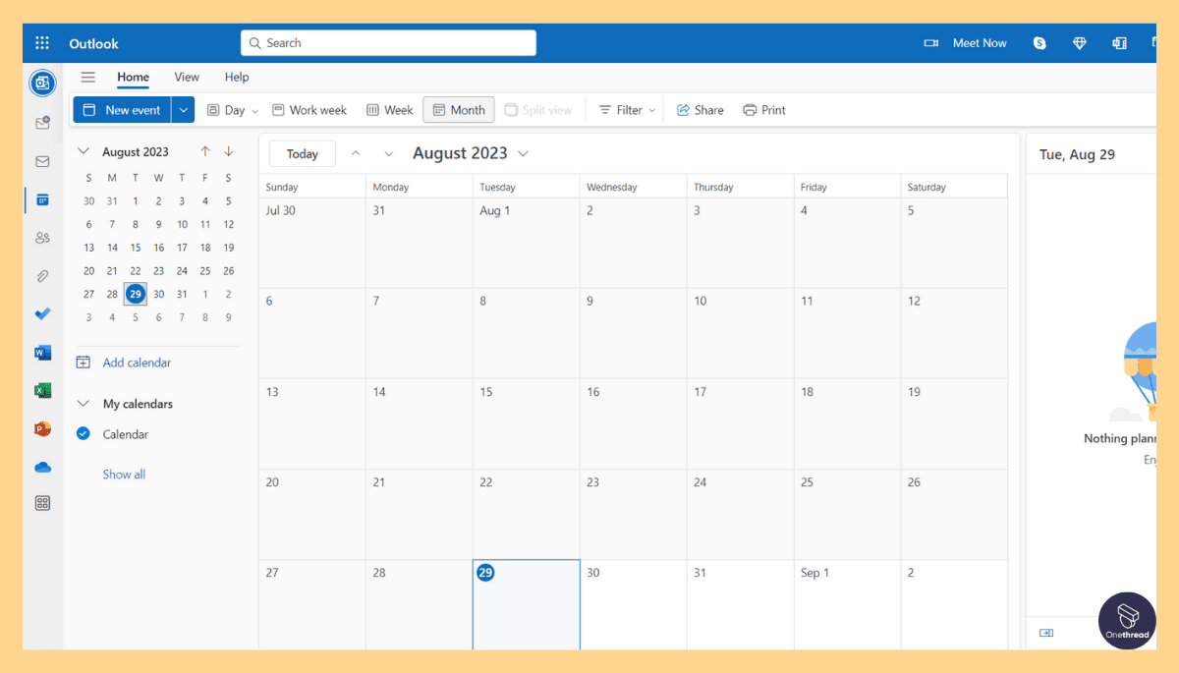Image resolution: width=1179 pixels, height=673 pixels.
Task: Launch Word from the left sidebar
Action: (42, 352)
